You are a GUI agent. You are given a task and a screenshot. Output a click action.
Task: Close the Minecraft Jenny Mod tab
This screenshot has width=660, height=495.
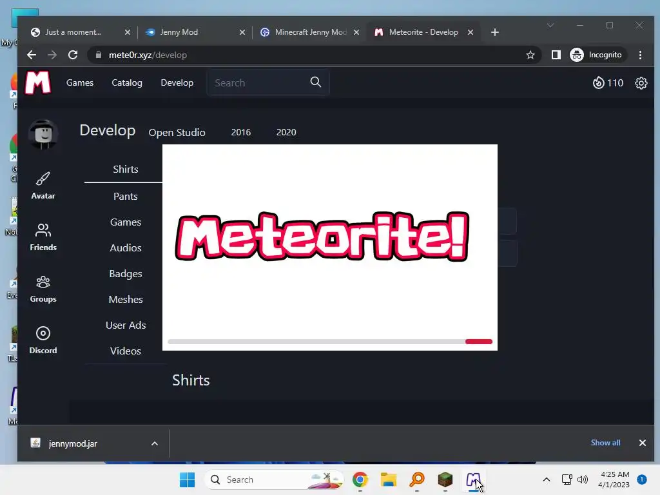(356, 32)
